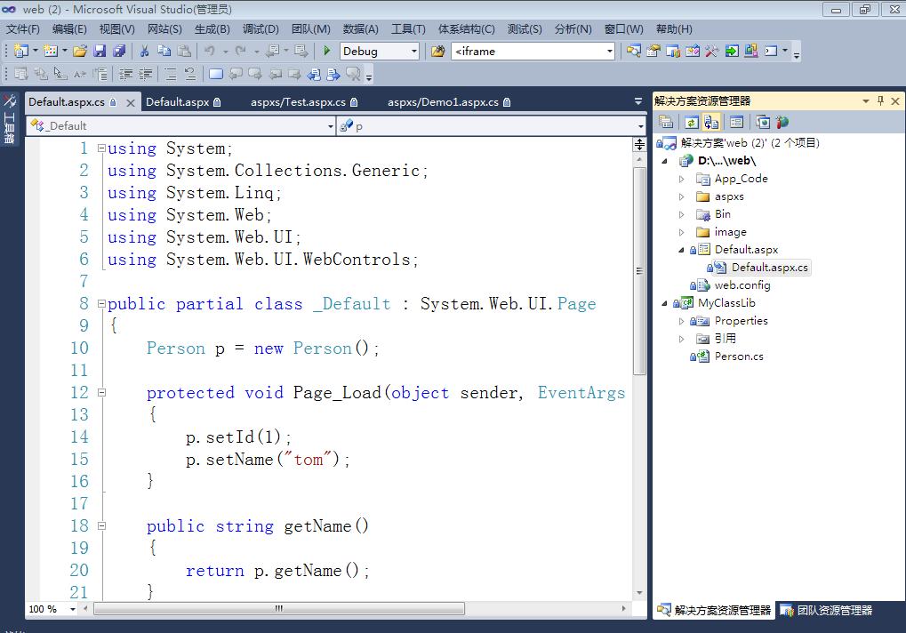
Task: Collapse the Page_Load method outlining at line 12
Action: pyautogui.click(x=101, y=393)
